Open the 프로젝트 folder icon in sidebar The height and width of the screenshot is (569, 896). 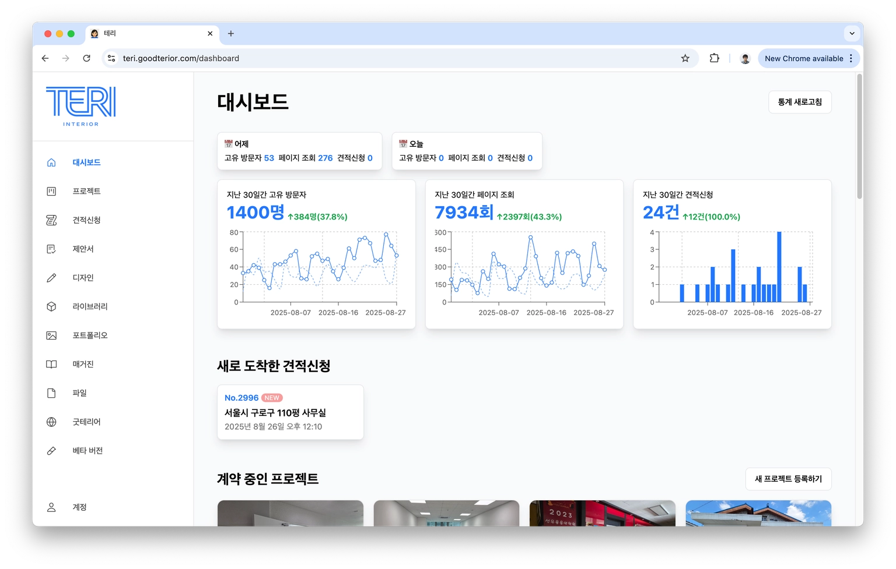tap(52, 191)
